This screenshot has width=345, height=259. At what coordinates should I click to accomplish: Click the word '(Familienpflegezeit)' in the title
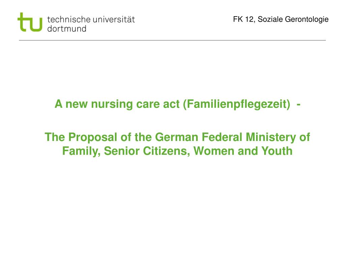pyautogui.click(x=237, y=104)
